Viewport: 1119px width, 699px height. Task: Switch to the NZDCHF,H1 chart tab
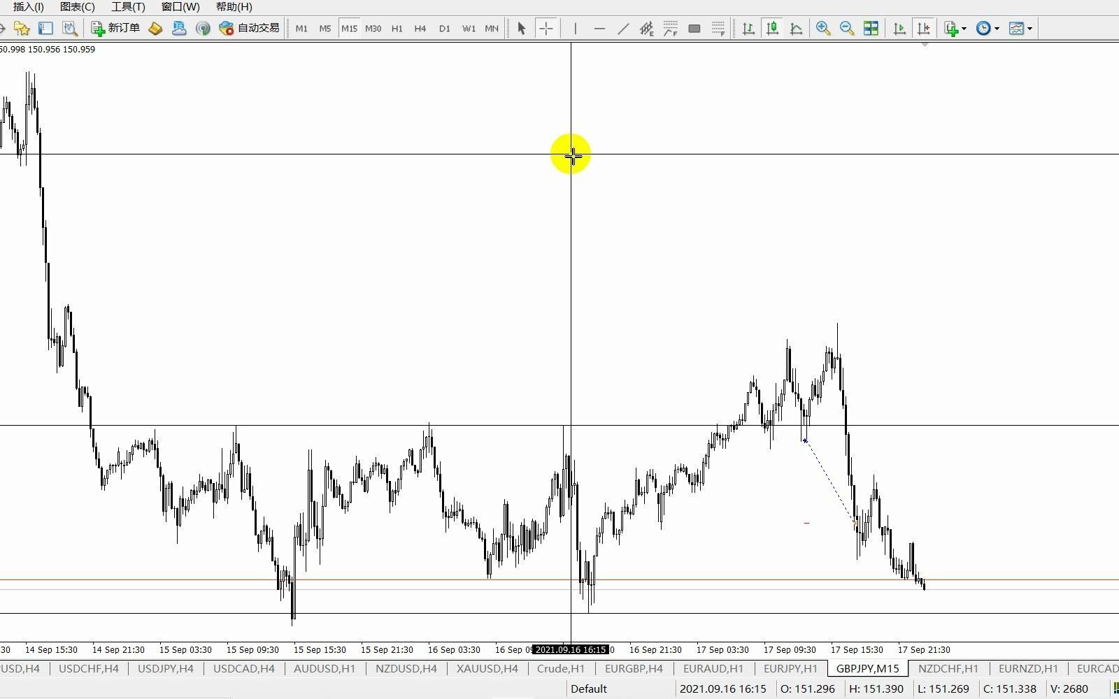click(x=948, y=669)
